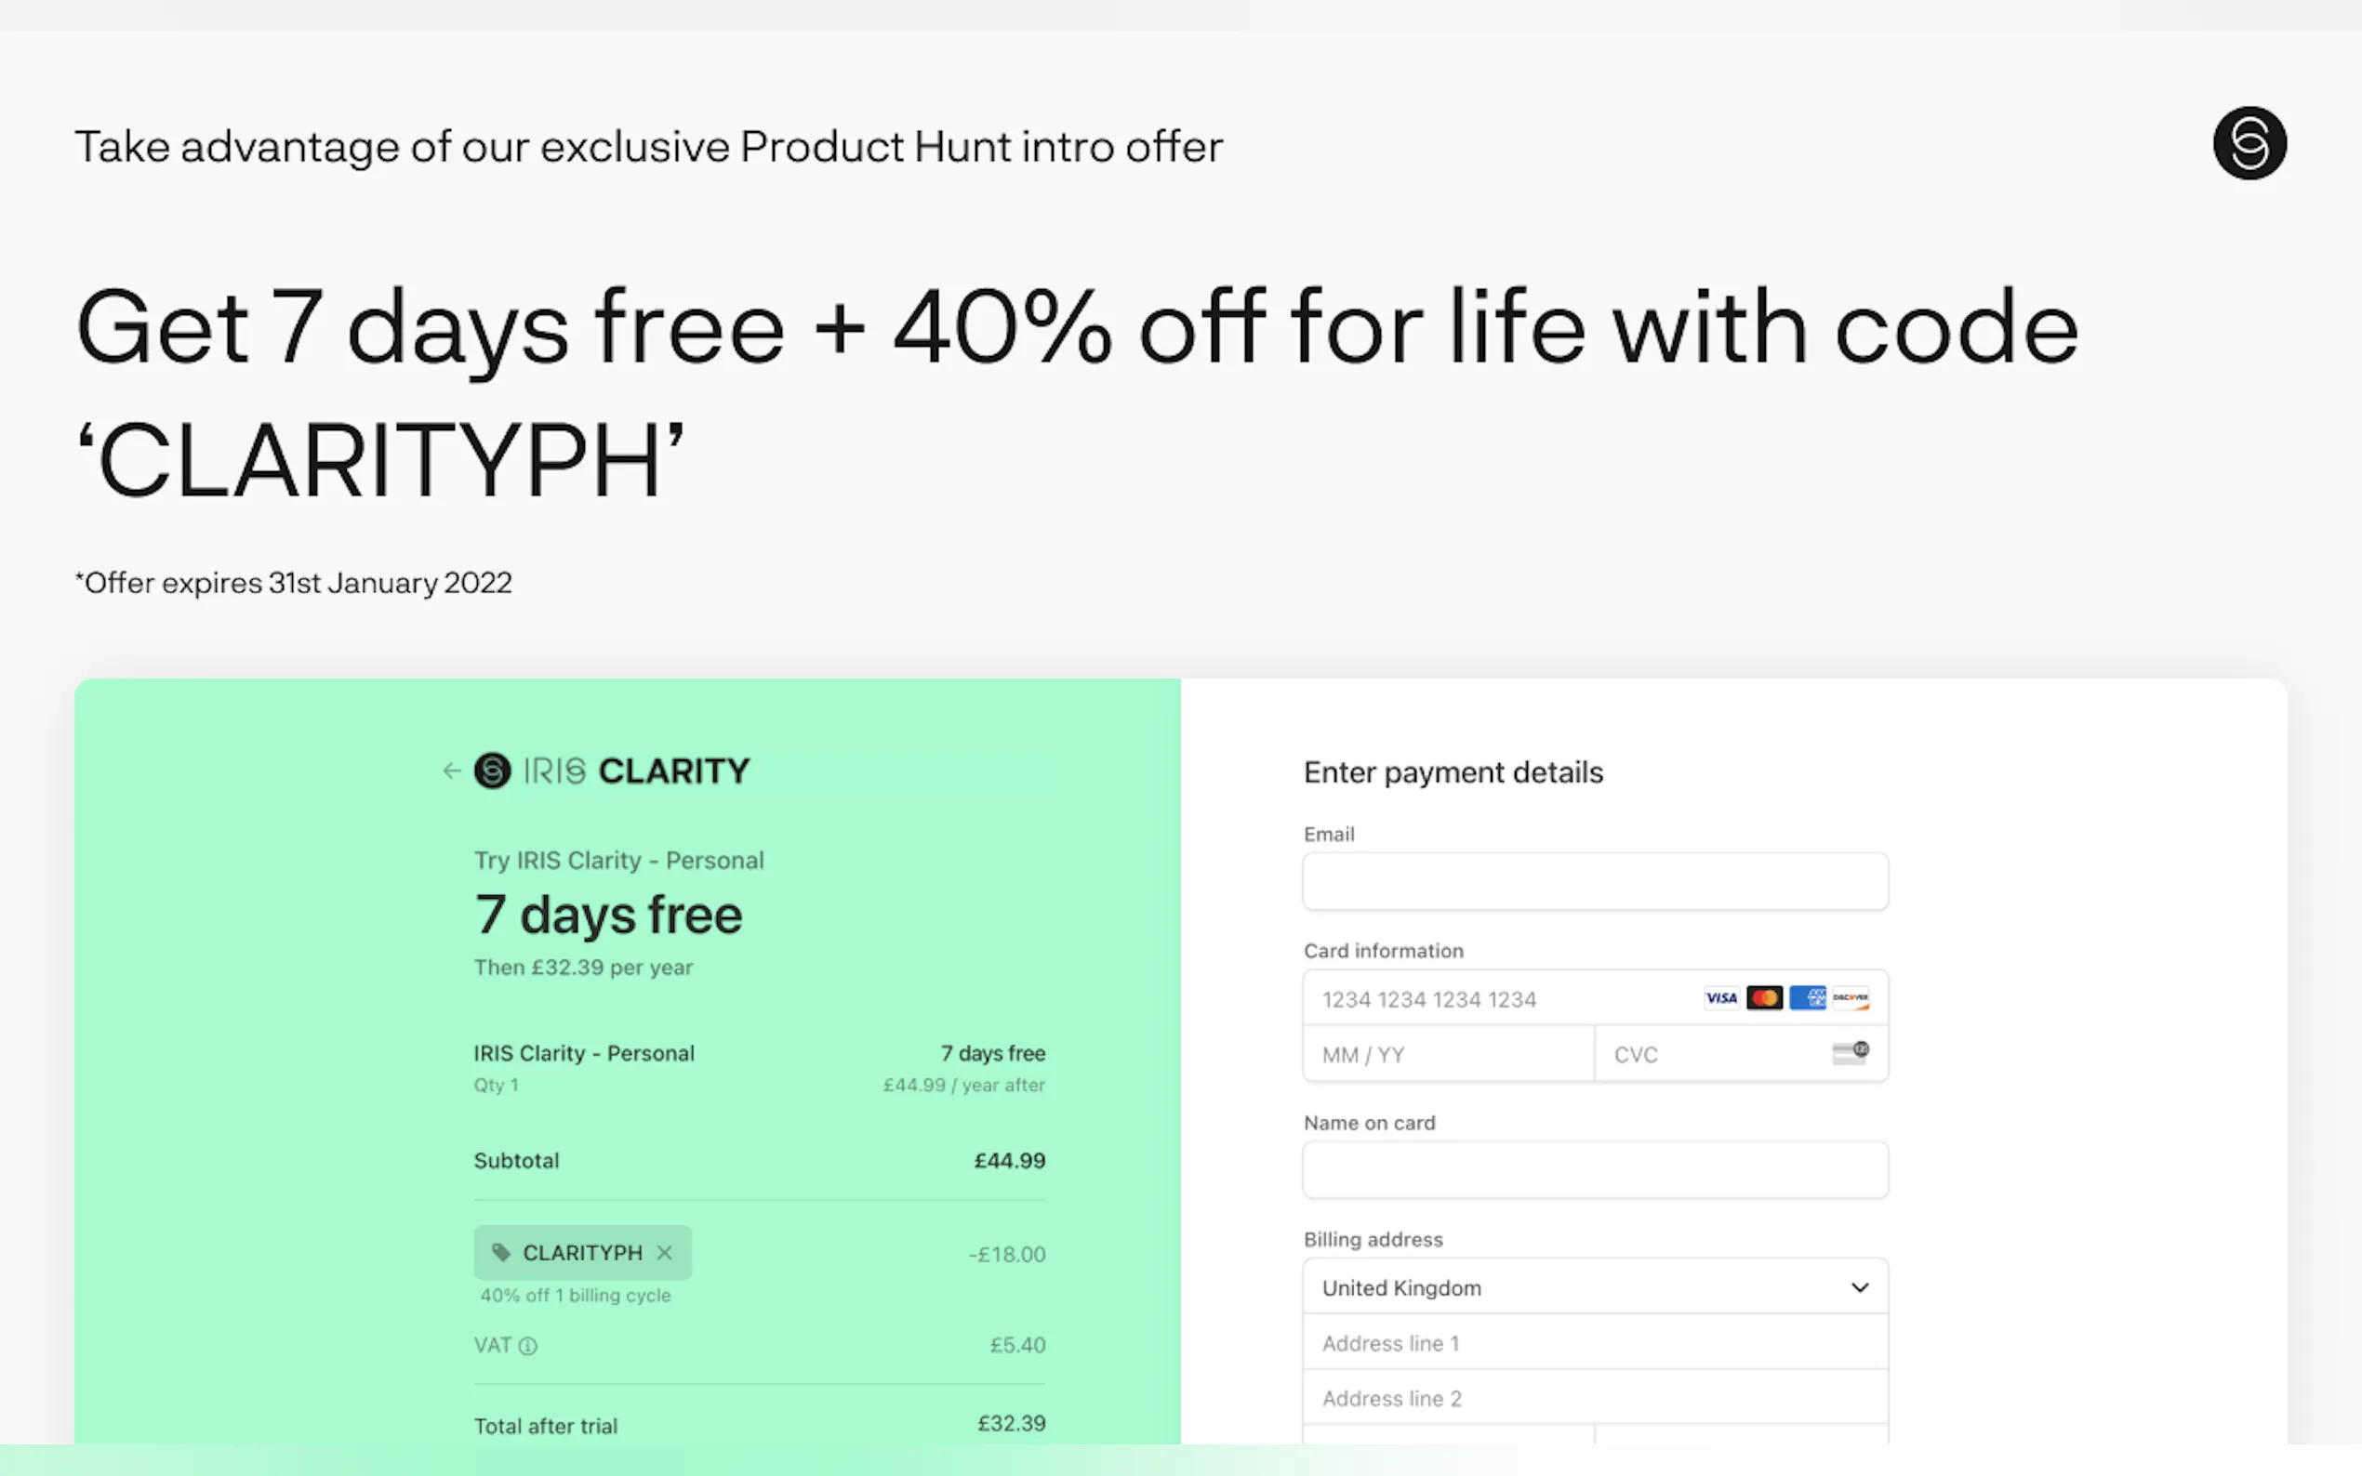Click the circular logo next to IRIS CLARITY
2362x1476 pixels.
(492, 771)
